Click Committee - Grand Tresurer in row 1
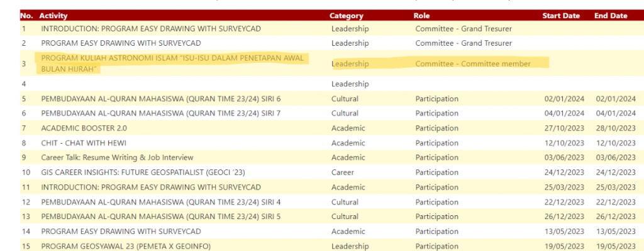 [x=464, y=28]
